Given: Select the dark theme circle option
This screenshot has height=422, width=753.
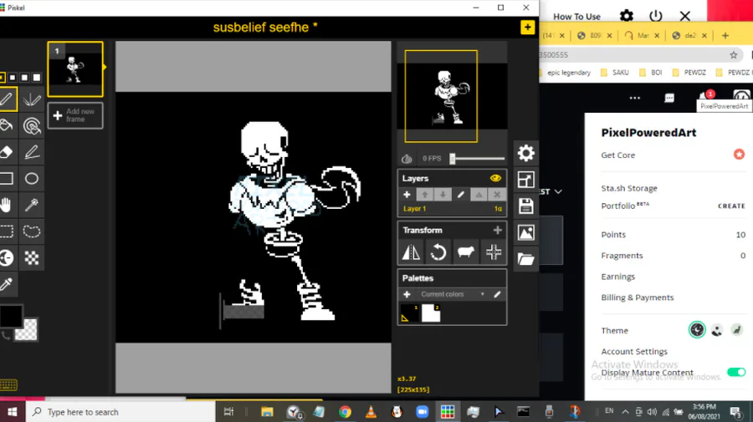Looking at the screenshot, I should [x=697, y=330].
